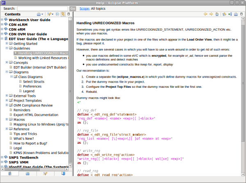Viewport: 246px width, 183px height.
Task: Go back using the left arrow icon
Action: click(205, 14)
